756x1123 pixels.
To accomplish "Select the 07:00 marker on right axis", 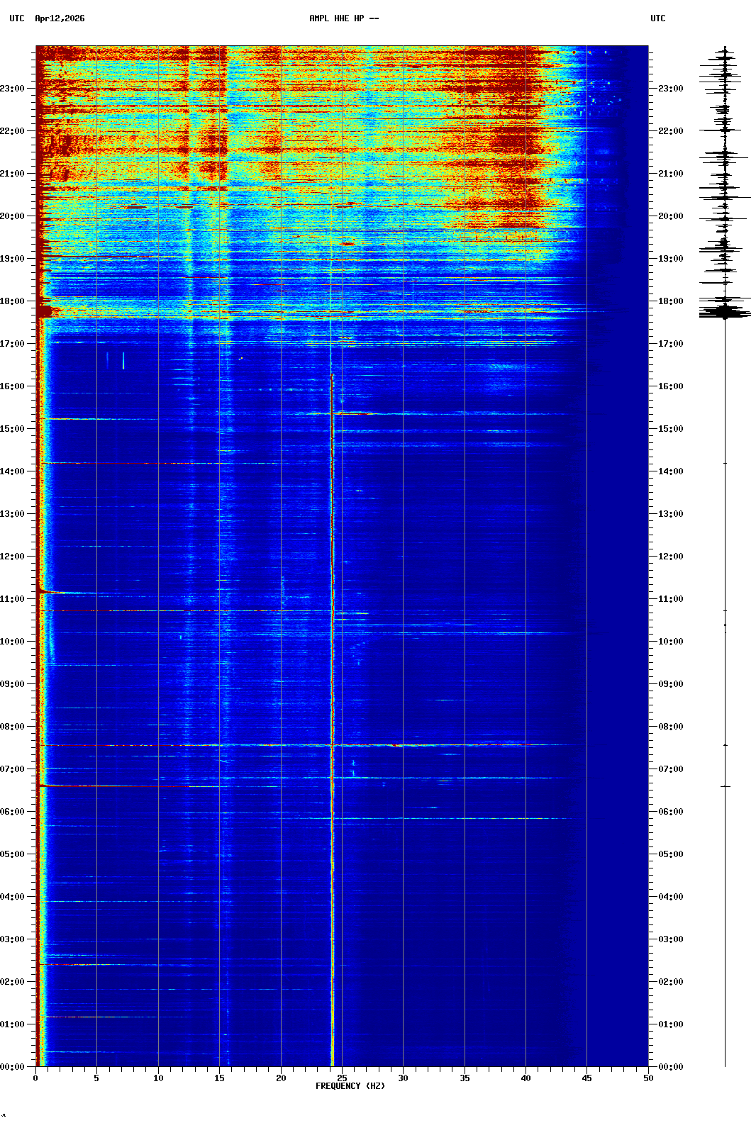I will point(670,769).
